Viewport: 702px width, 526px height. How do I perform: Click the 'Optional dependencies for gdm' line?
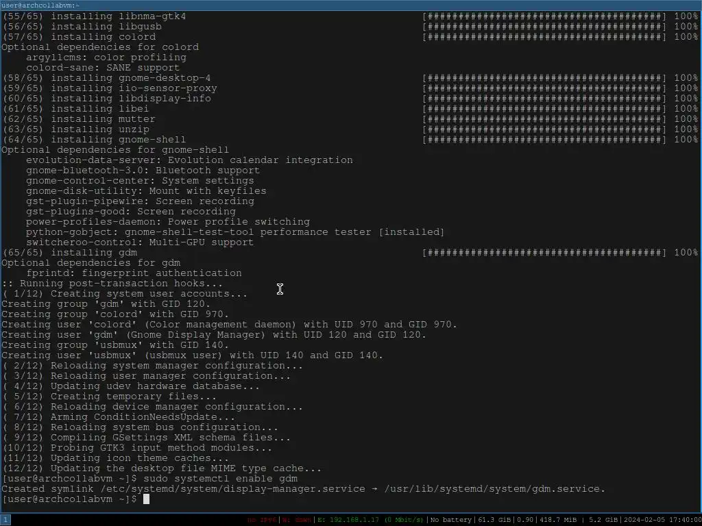(x=91, y=263)
